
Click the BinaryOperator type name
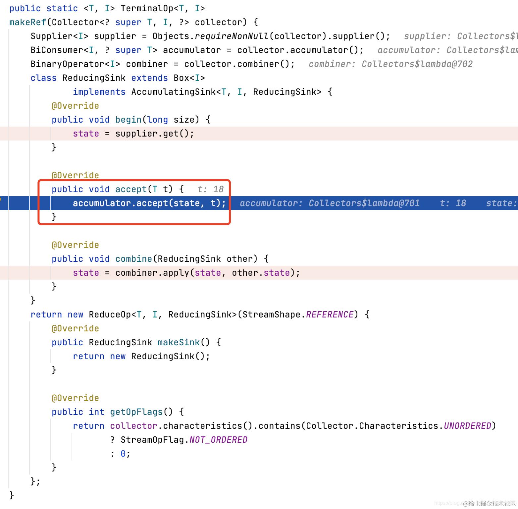(68, 64)
